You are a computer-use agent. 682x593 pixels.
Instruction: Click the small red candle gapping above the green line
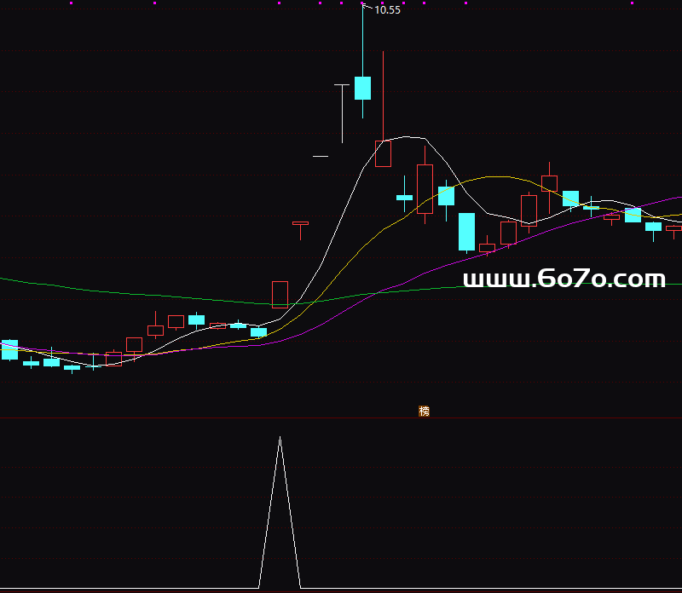pos(300,224)
